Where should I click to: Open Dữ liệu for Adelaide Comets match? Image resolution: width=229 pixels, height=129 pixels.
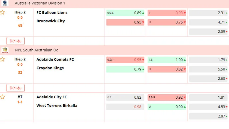coord(15,88)
